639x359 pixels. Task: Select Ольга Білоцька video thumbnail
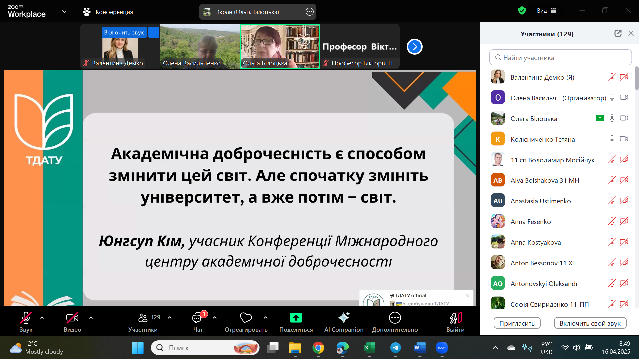tap(280, 46)
